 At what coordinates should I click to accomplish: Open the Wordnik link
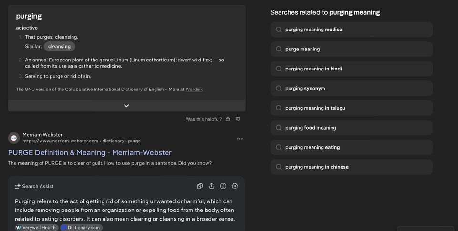pos(194,89)
